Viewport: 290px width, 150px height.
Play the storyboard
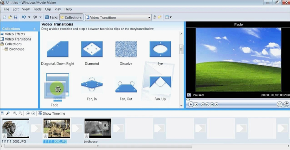click(33, 113)
